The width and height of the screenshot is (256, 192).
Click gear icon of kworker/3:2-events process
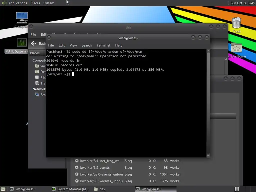coord(77,167)
